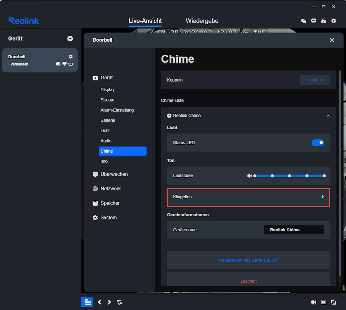Open settings gear on the Doorbell device card
The height and width of the screenshot is (310, 346).
[x=71, y=56]
